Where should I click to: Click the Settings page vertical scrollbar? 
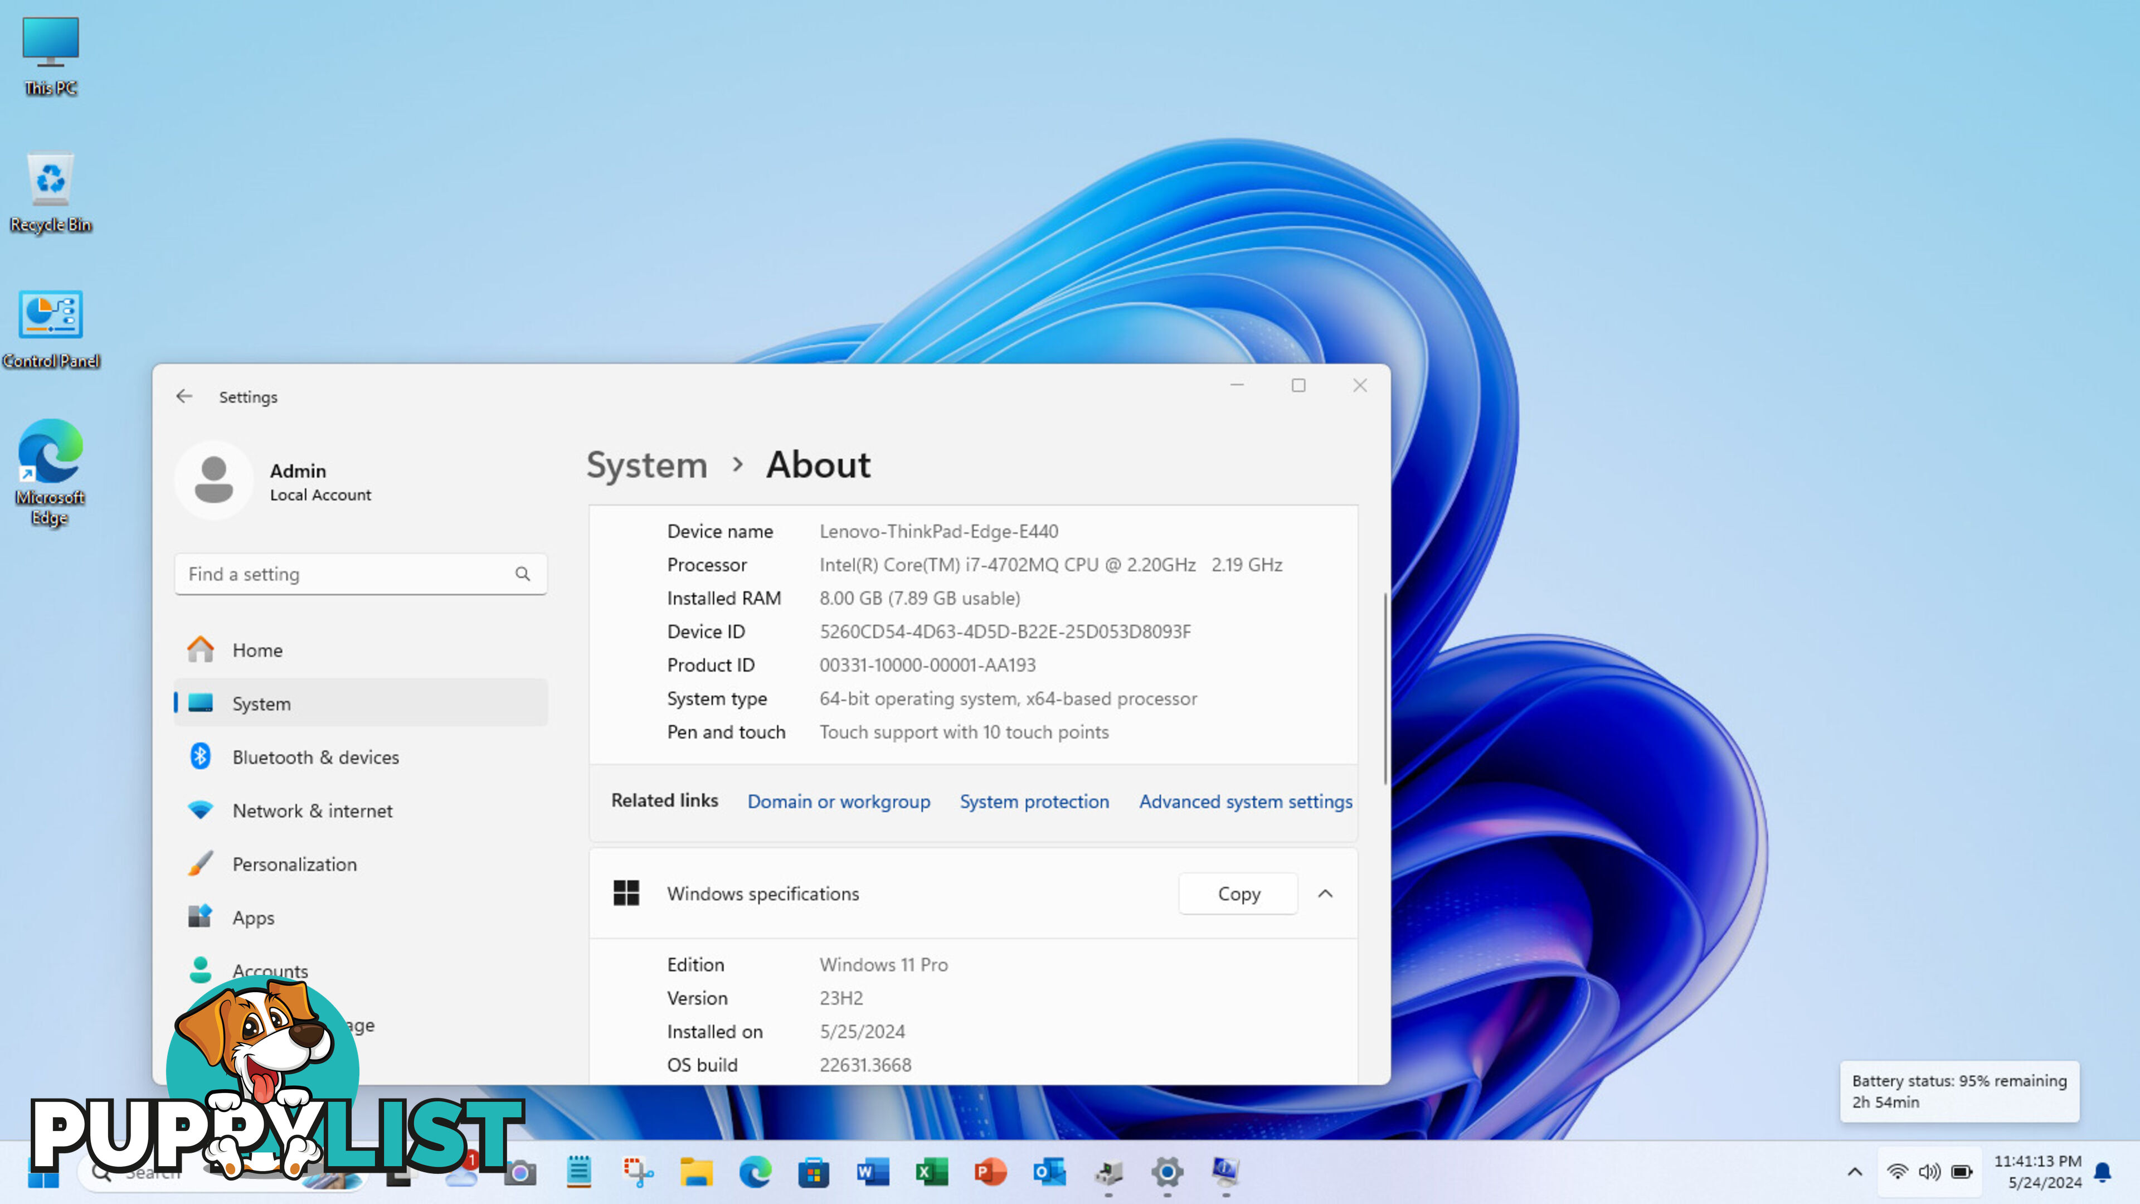[x=1385, y=689]
